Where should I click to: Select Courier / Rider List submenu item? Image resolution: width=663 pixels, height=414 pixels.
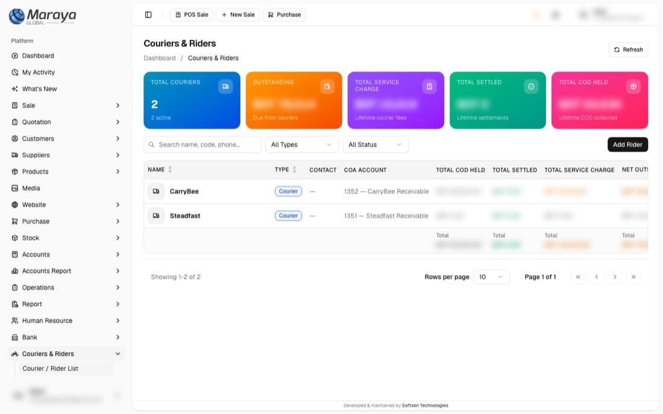pyautogui.click(x=66, y=369)
